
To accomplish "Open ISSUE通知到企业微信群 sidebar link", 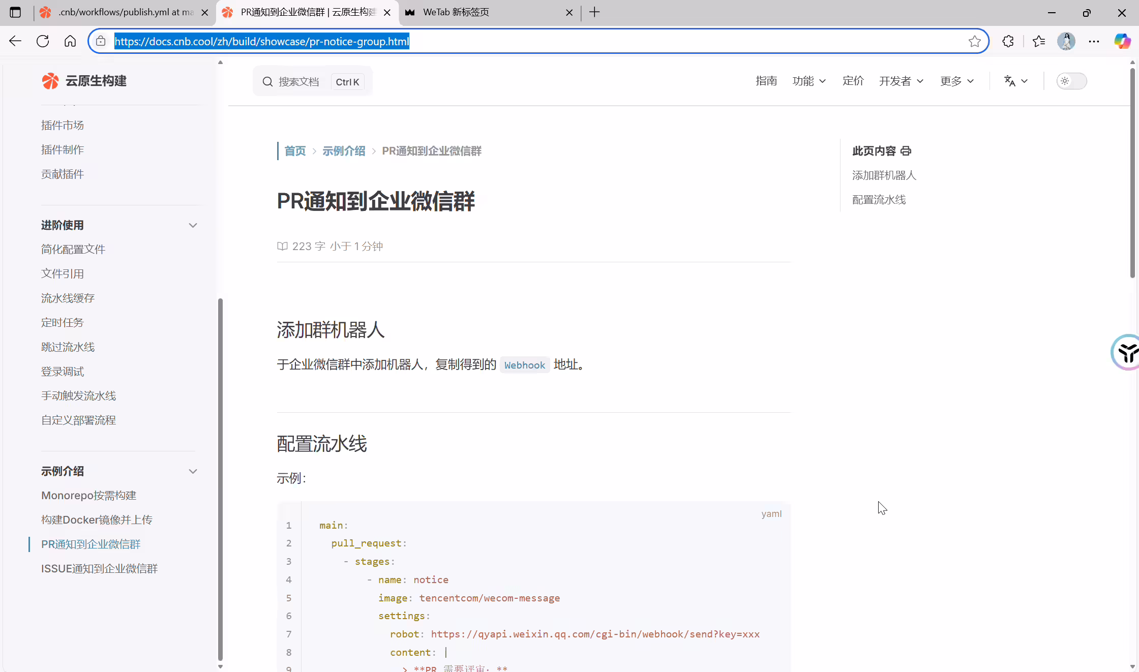I will [x=100, y=568].
